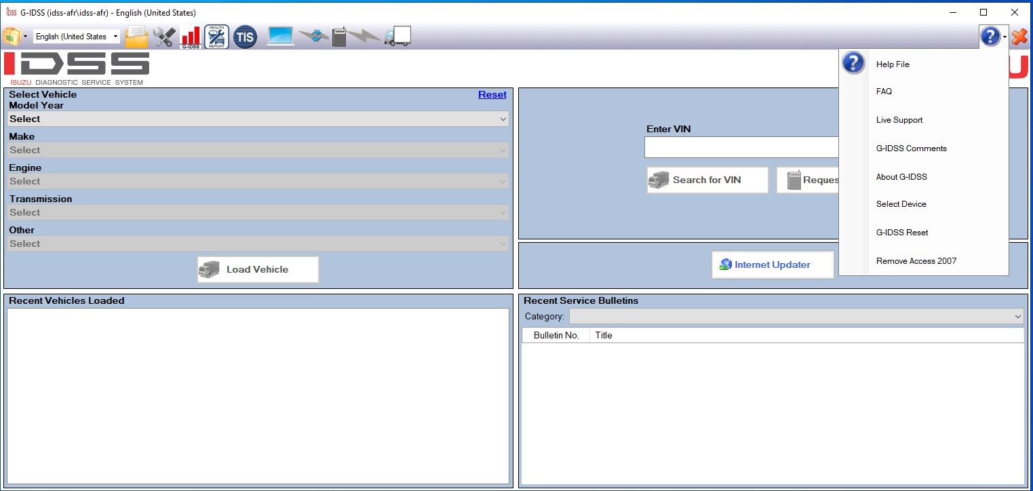1033x491 pixels.
Task: Click the laptop computer icon in toolbar
Action: (281, 37)
